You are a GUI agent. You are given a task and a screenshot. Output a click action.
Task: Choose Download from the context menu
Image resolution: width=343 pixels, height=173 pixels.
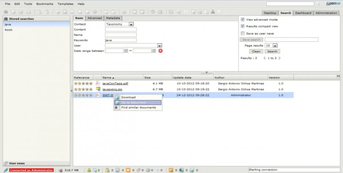pos(138,97)
